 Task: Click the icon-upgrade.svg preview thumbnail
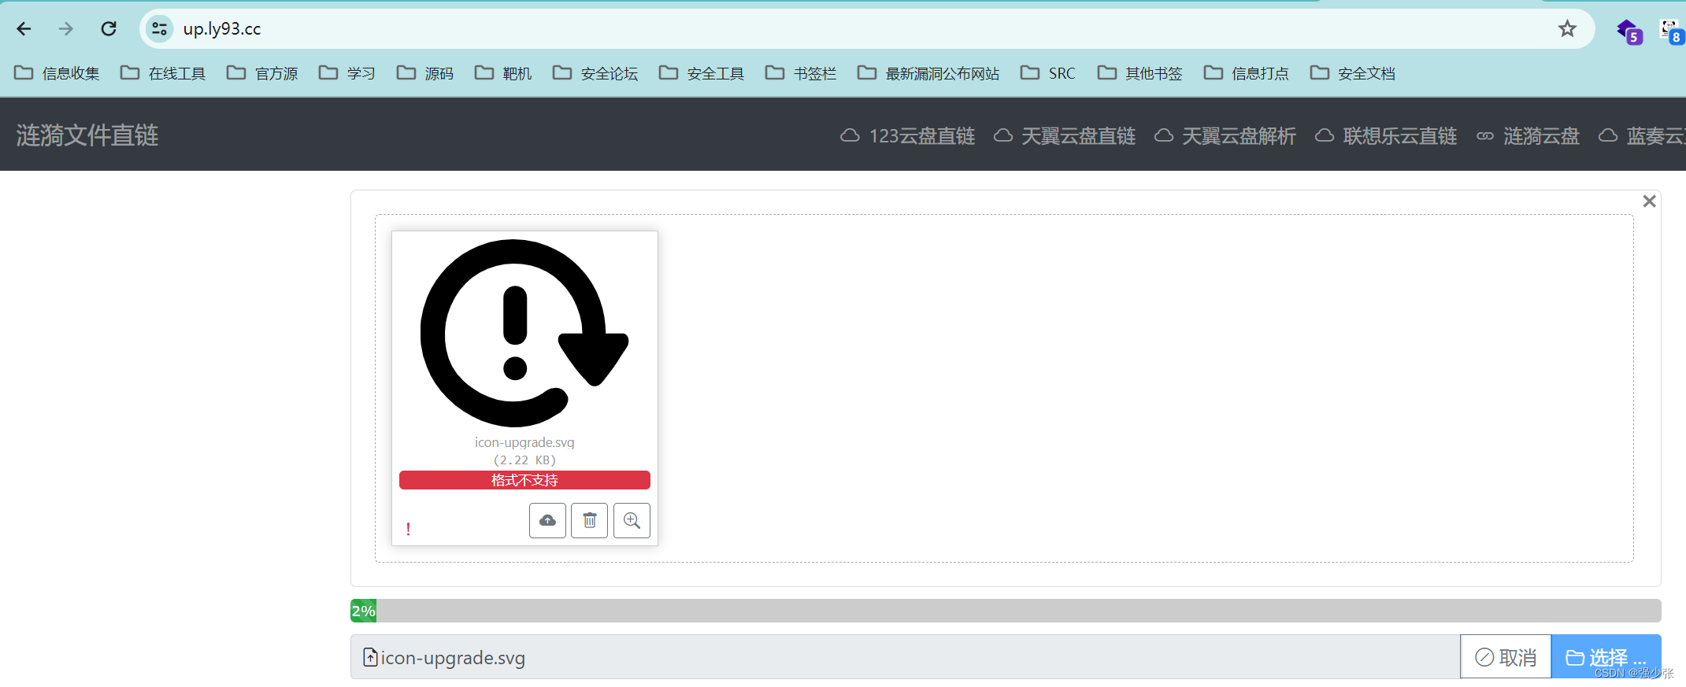tap(524, 333)
